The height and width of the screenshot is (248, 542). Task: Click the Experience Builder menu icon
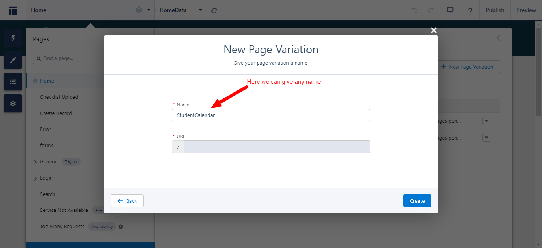tap(13, 10)
